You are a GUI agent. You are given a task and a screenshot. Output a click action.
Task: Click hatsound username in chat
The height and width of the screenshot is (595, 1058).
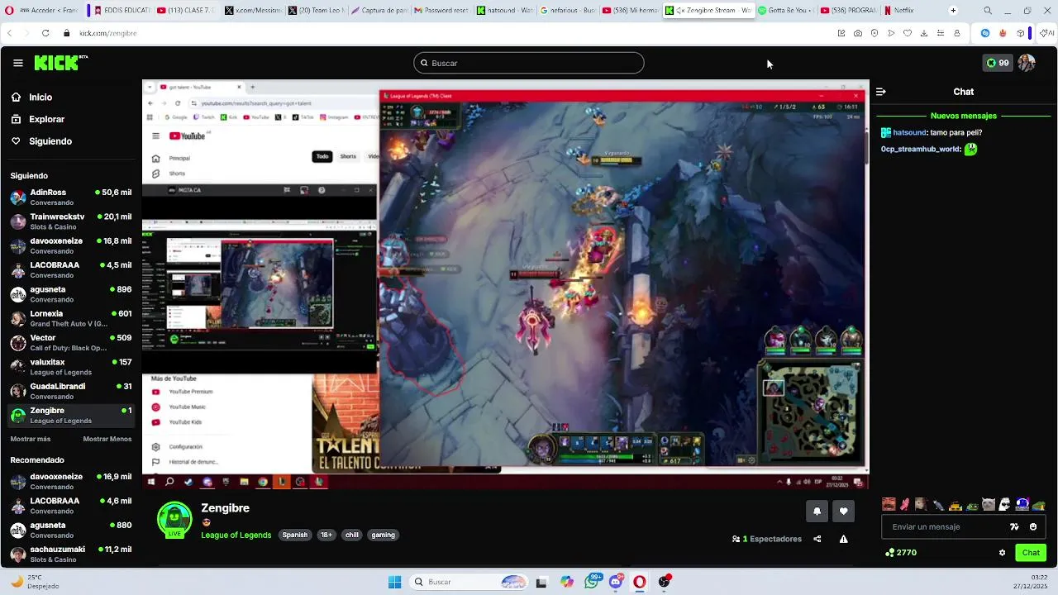coord(909,132)
